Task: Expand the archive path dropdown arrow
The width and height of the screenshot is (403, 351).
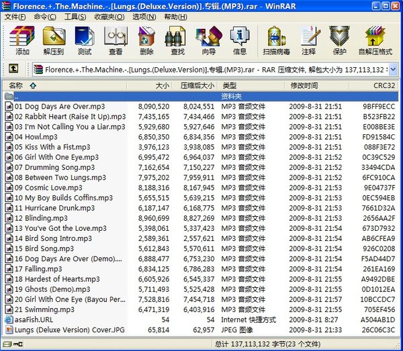Action: click(392, 69)
